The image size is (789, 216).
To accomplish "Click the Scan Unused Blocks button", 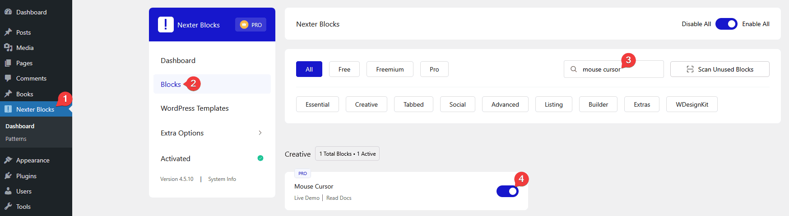I will pos(719,69).
